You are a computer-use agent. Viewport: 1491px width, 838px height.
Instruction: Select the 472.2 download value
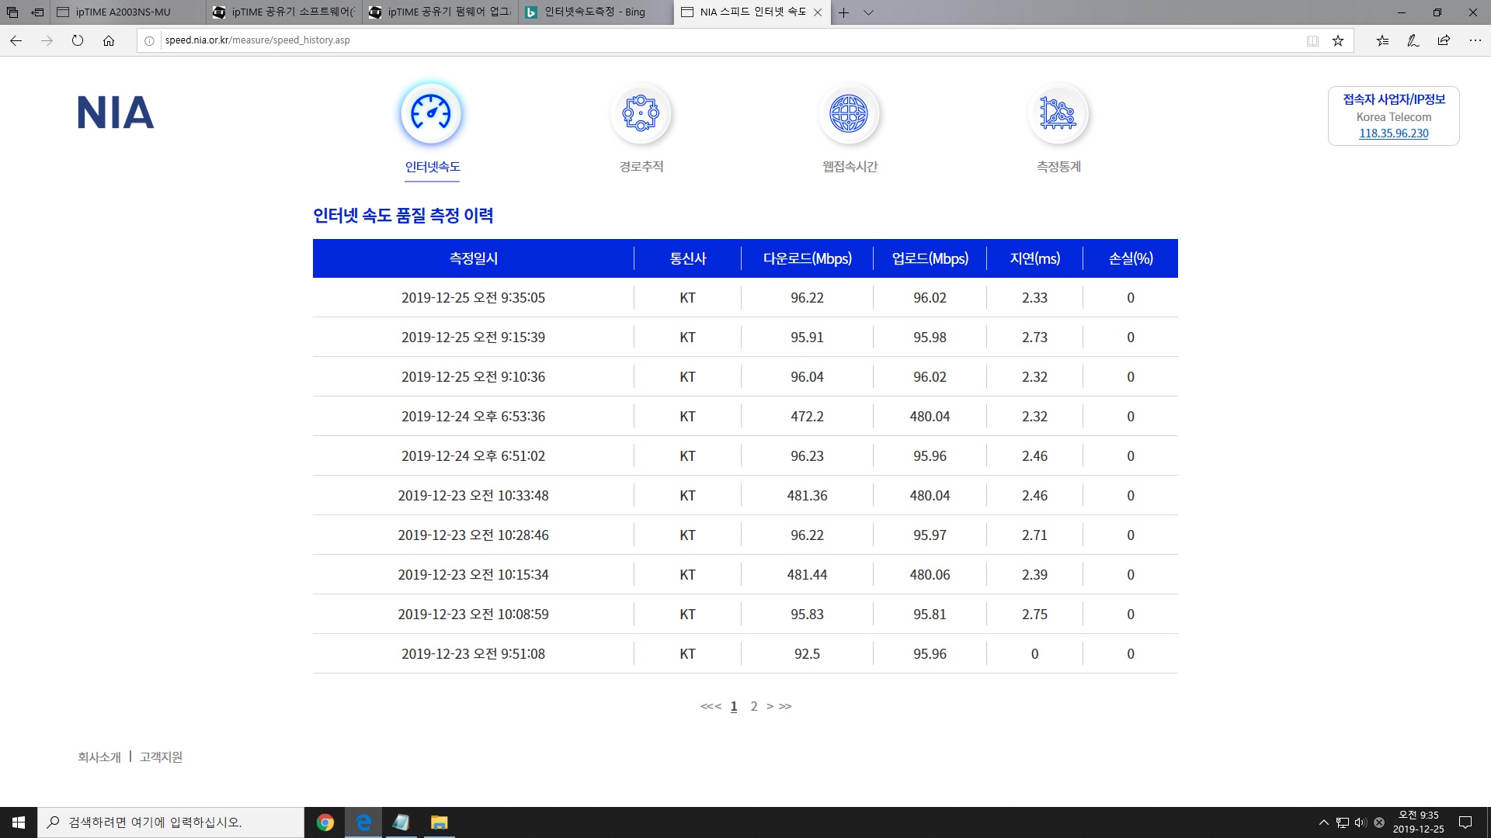(x=808, y=417)
